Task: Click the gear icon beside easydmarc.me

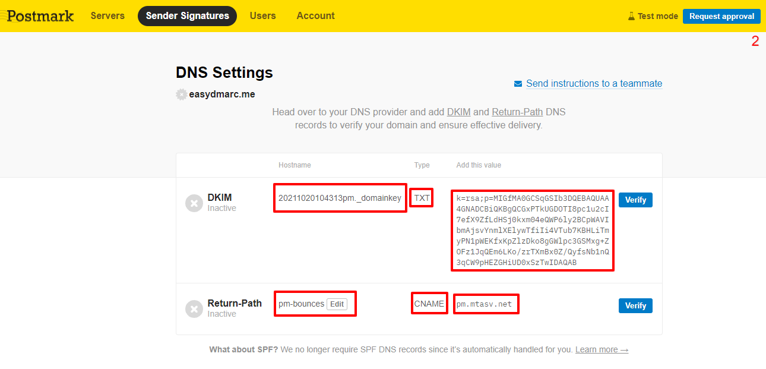Action: point(181,94)
